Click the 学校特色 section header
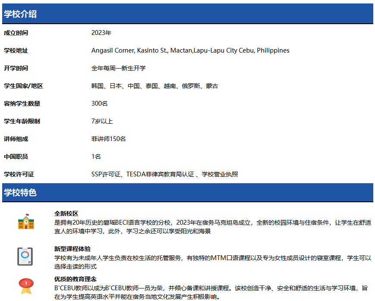 20,193
